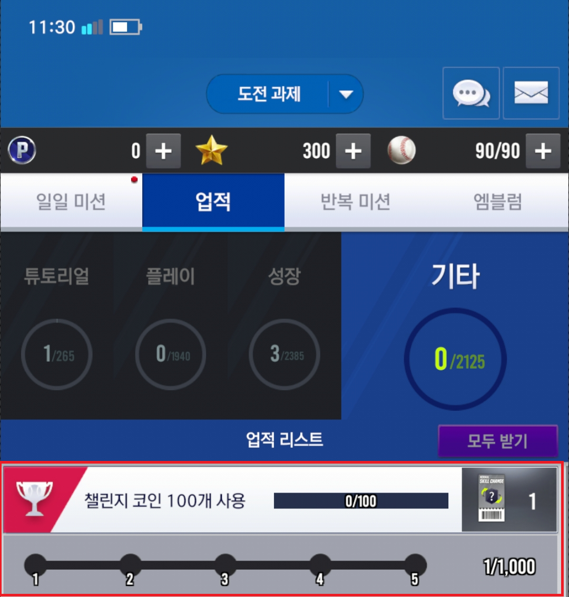Open the chat speech bubble icon
The height and width of the screenshot is (597, 569).
[471, 93]
